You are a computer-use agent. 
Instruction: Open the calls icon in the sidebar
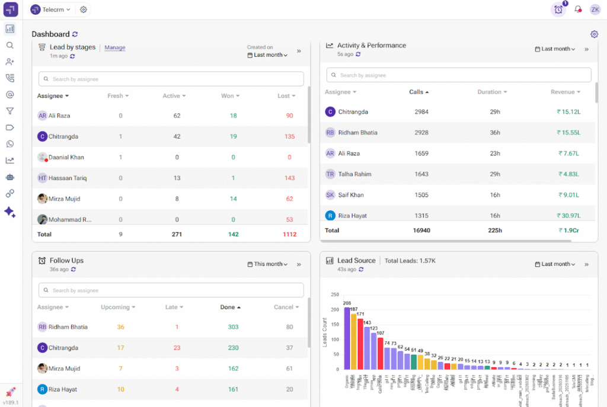(9, 78)
